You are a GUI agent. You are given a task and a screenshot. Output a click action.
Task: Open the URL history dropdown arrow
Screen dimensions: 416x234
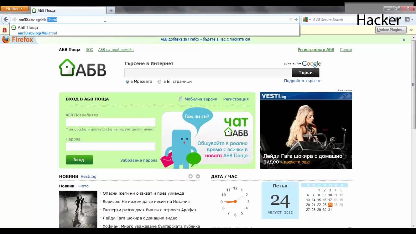291,19
